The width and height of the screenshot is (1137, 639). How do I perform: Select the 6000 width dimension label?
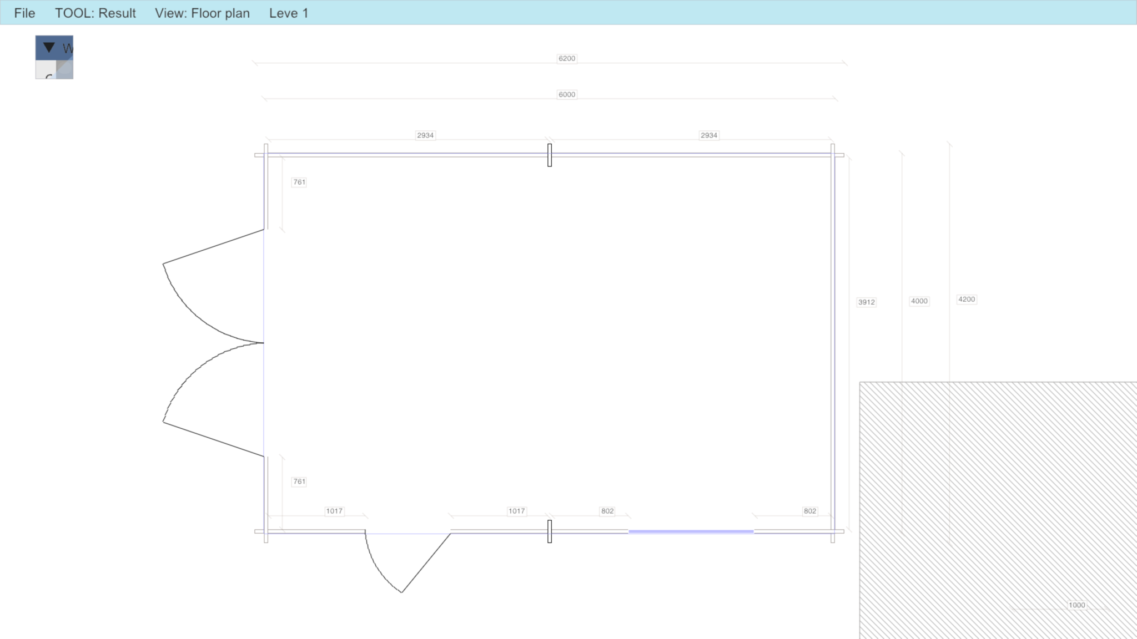pyautogui.click(x=566, y=94)
